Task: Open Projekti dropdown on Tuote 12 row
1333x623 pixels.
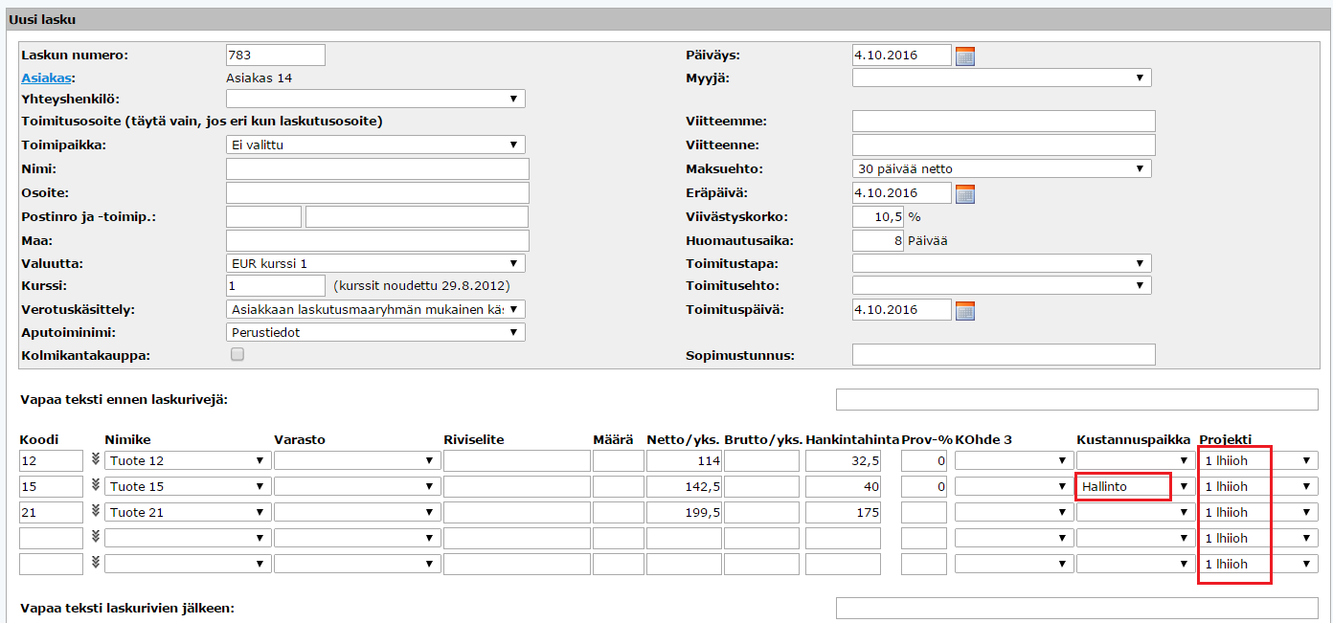Action: tap(1258, 460)
